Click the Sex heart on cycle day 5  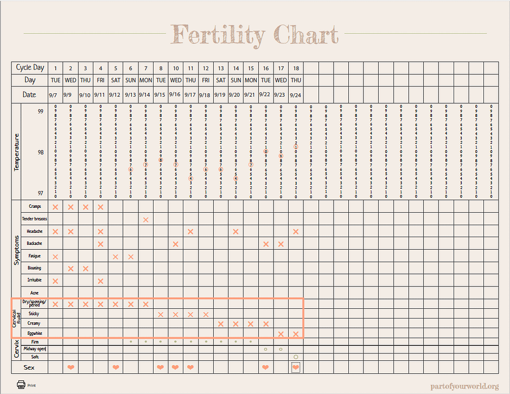[x=116, y=367]
